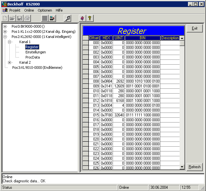This screenshot has width=206, height=191.
Task: Click offset cell 013
Action: [94, 105]
